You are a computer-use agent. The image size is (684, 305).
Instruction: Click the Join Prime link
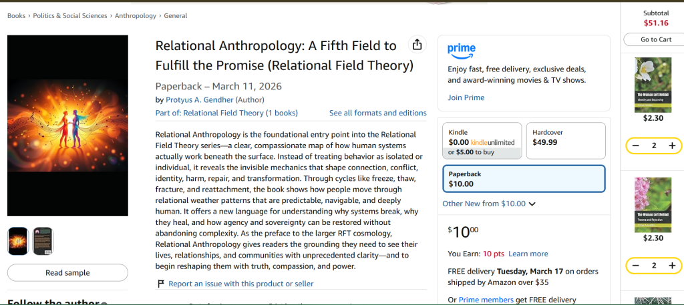tap(466, 97)
